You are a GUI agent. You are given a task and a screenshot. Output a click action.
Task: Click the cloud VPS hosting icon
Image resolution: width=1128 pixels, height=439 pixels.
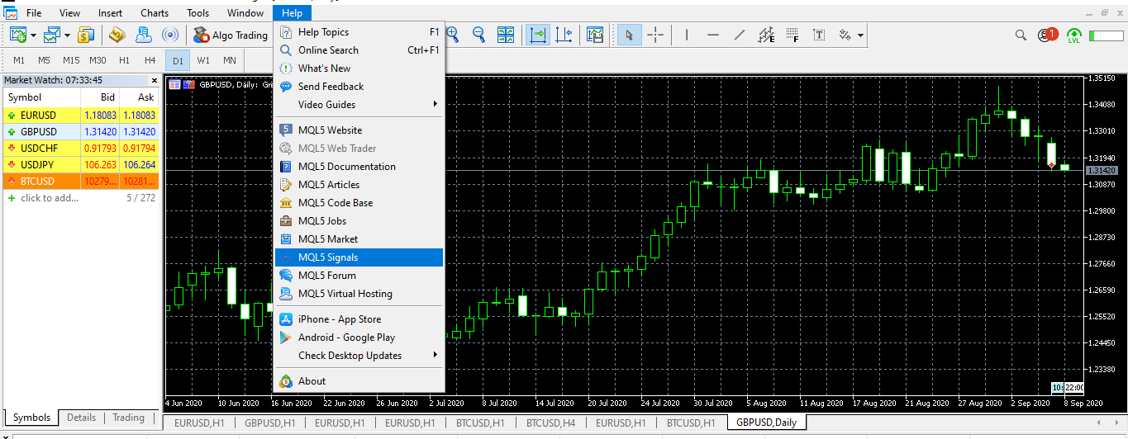[x=144, y=35]
